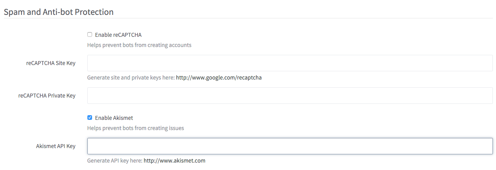Click the 'reCAPTCHA Site Key' field label
Image resolution: width=496 pixels, height=170 pixels.
coord(49,63)
